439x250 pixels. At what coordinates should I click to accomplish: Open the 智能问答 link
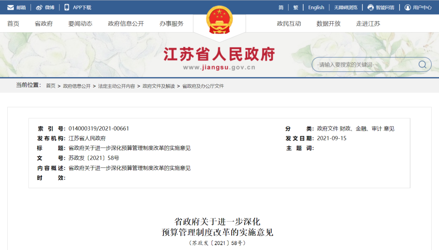(x=385, y=8)
